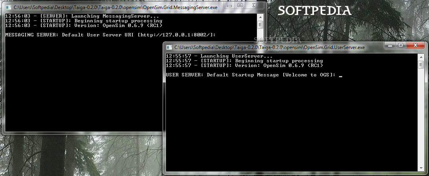Open the MessagingServer window system menu icon
The image size is (429, 176).
(9, 7)
